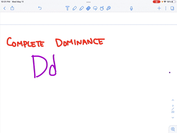Open the three-dot more options menu
Screen dimensions: 177x133
(x=166, y=8)
